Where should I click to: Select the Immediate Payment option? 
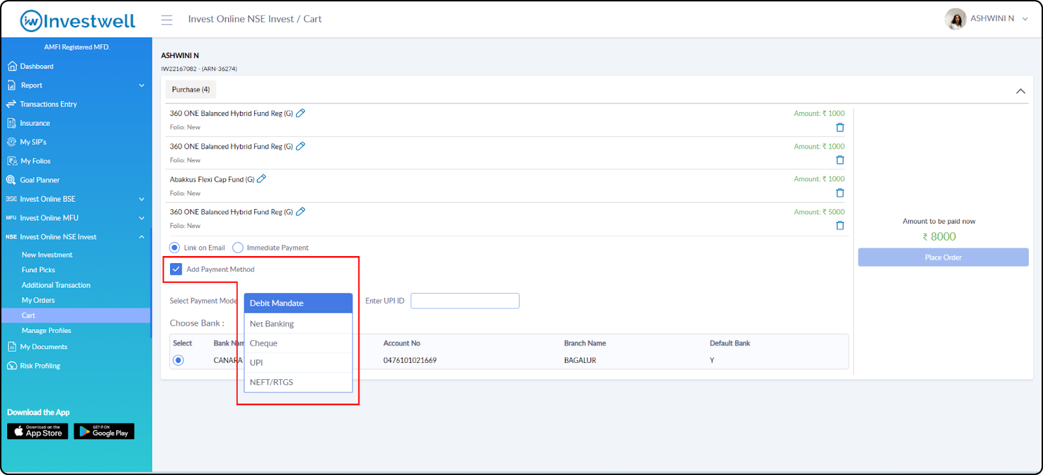coord(238,248)
